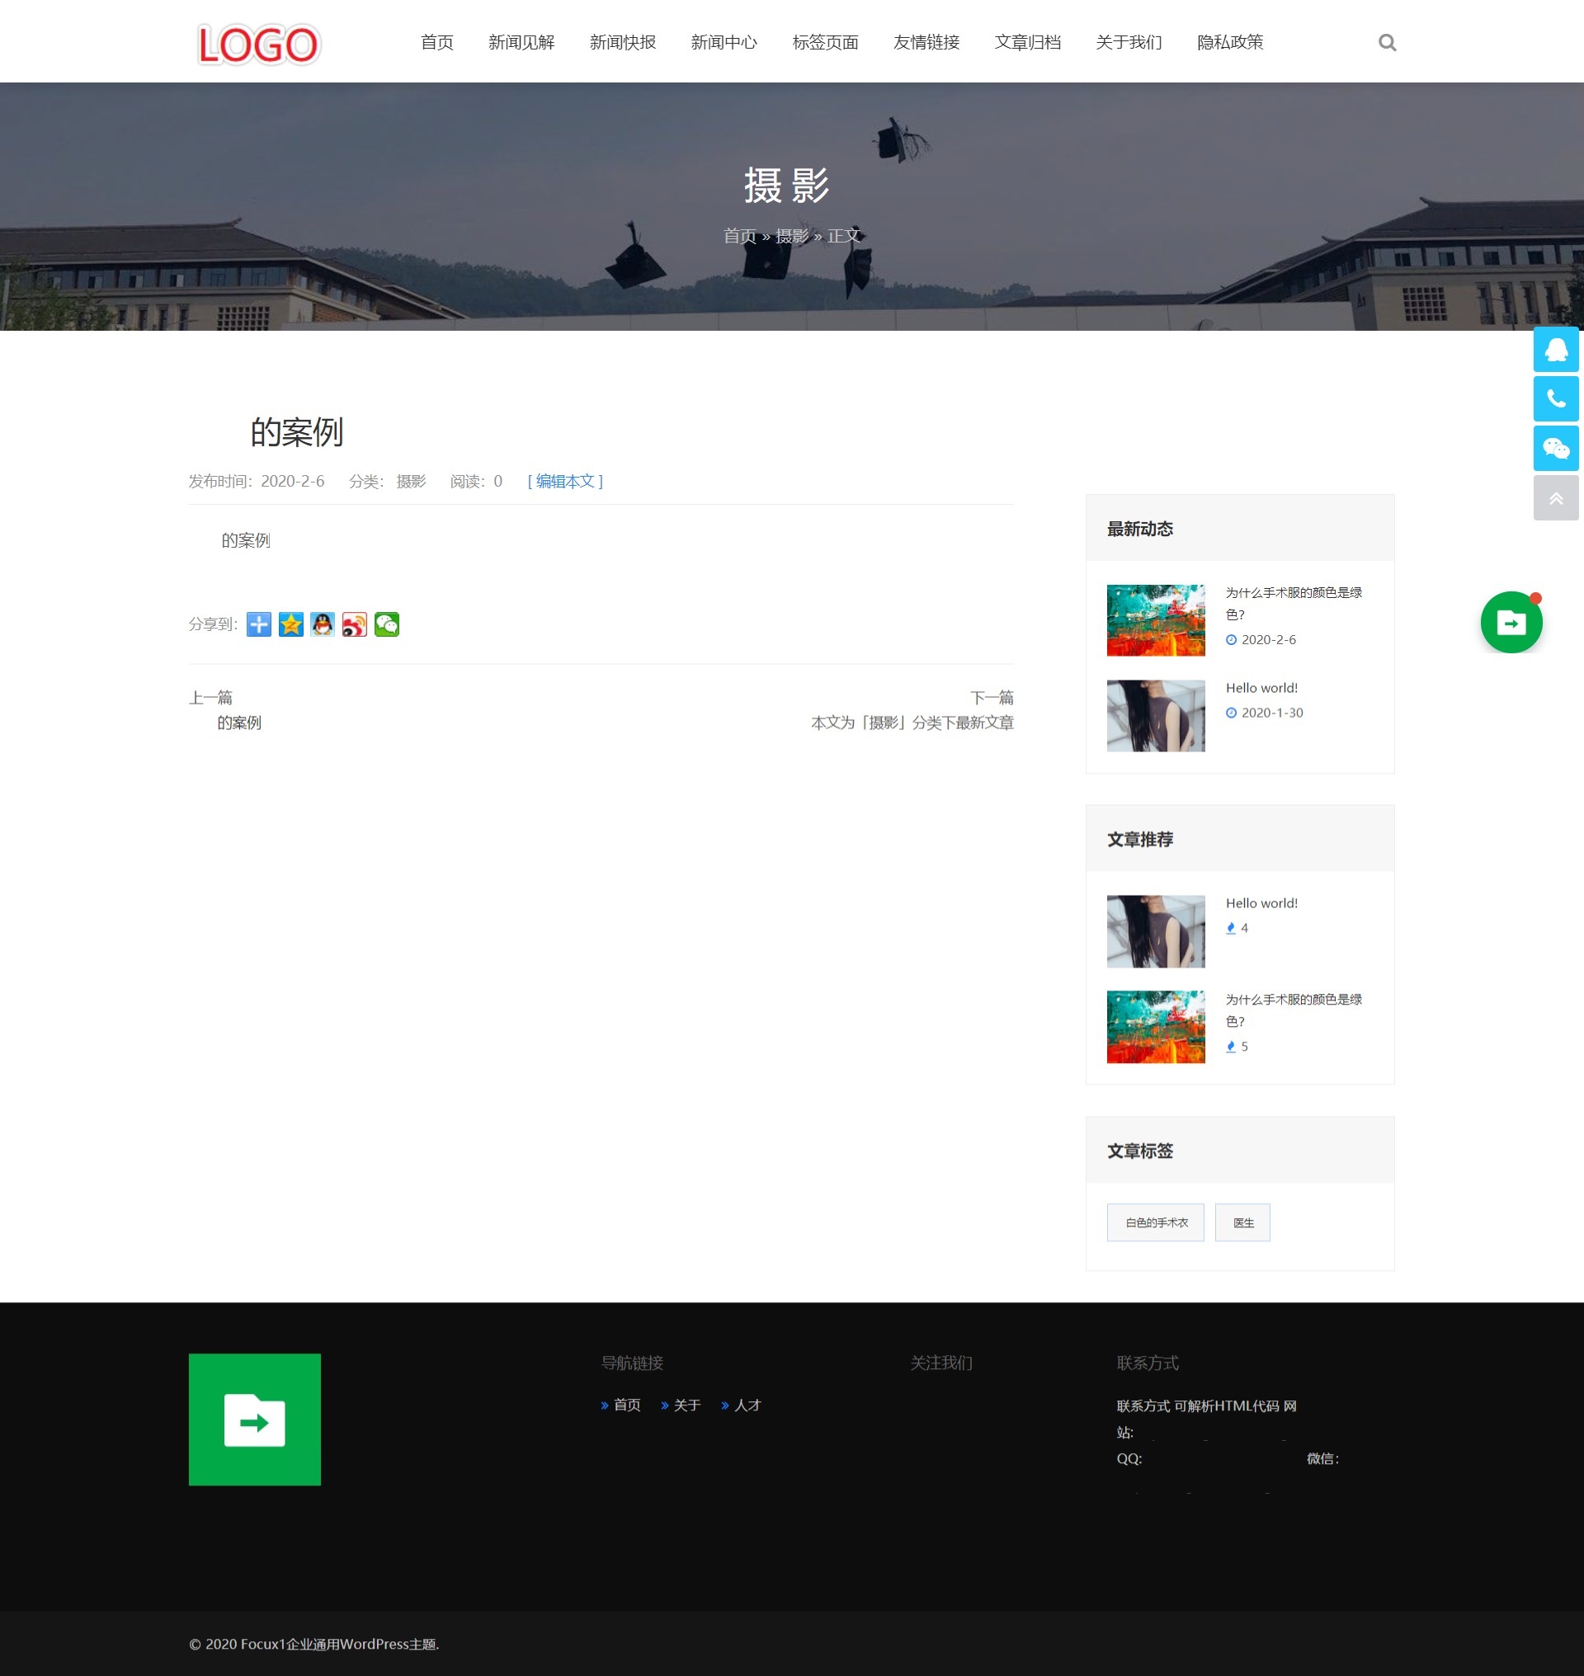Click the 编辑本文 edit link
This screenshot has width=1584, height=1676.
pyautogui.click(x=565, y=481)
